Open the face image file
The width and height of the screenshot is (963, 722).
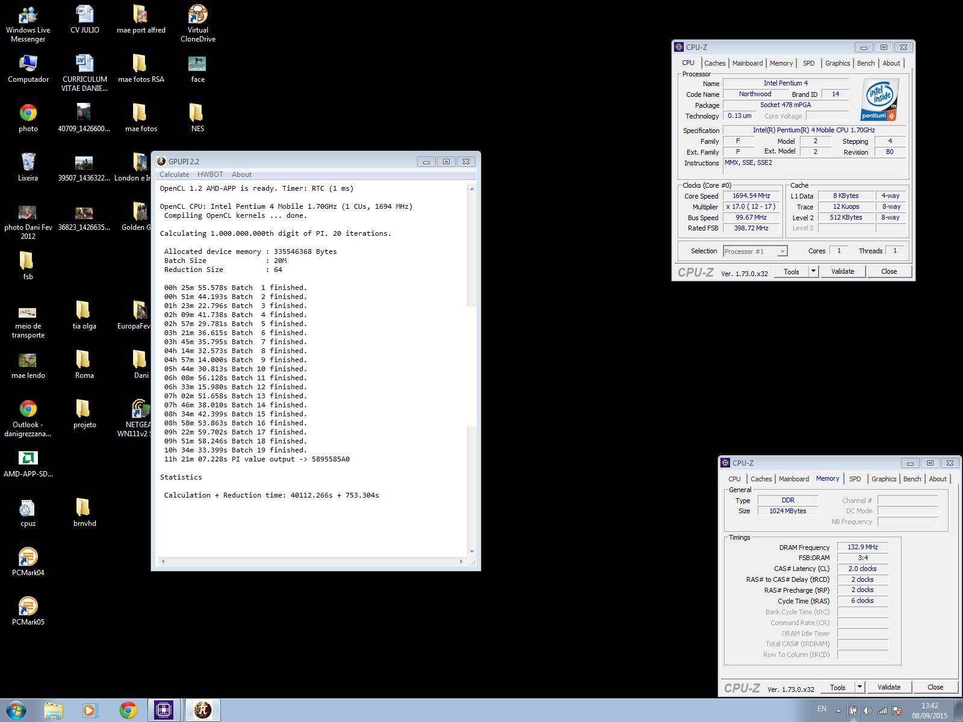point(197,69)
